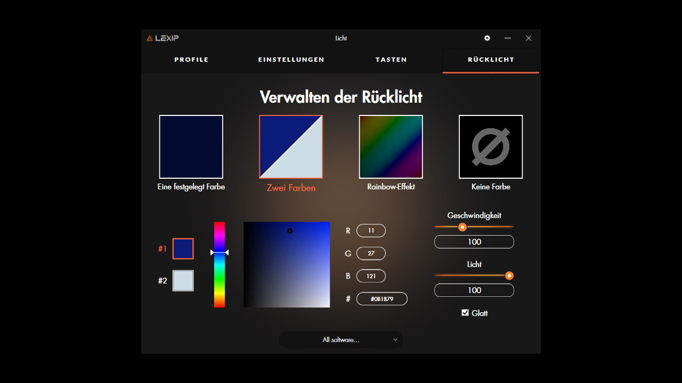Go to the Tasten tab

tap(391, 60)
